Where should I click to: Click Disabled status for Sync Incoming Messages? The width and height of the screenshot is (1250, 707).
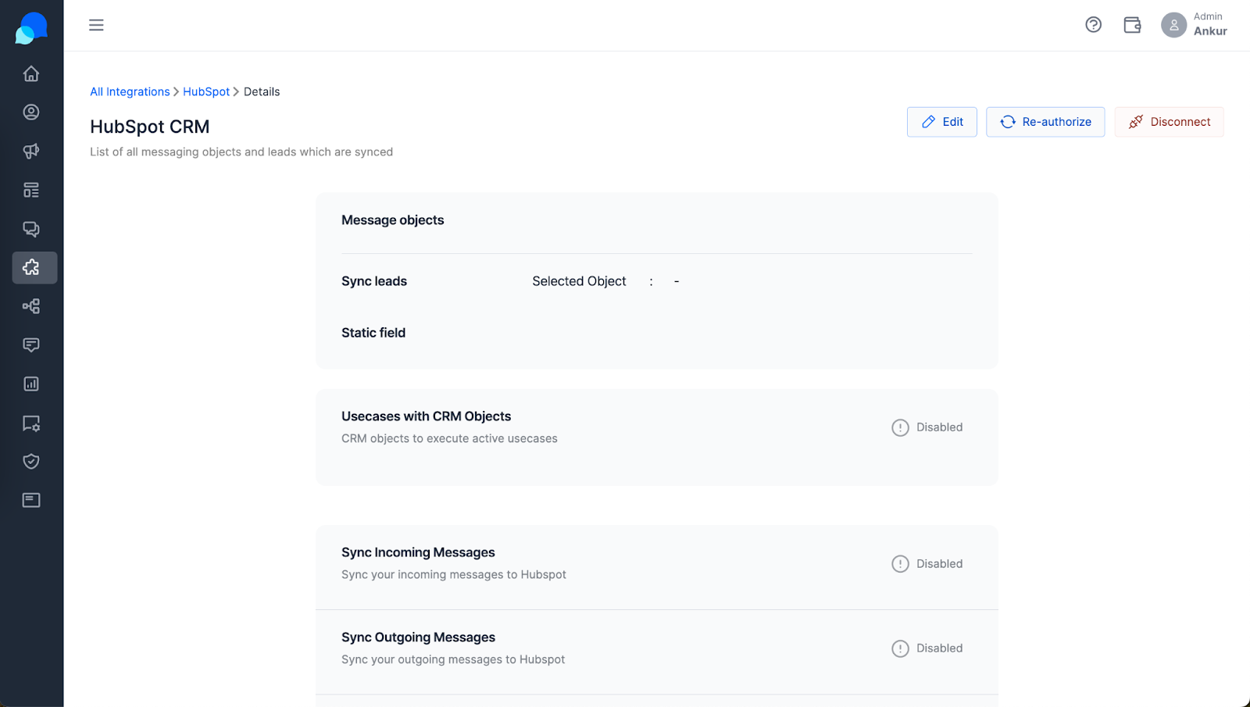pyautogui.click(x=927, y=563)
